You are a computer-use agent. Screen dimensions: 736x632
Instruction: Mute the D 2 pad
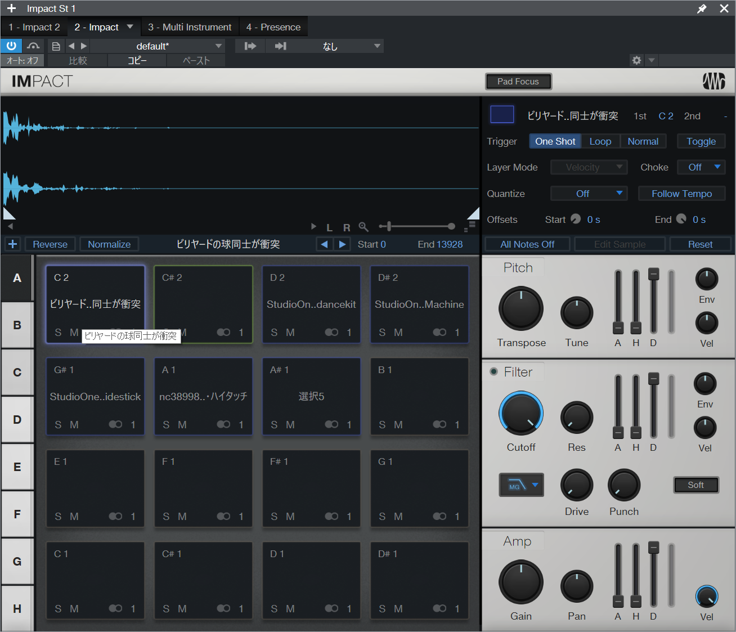tap(290, 333)
